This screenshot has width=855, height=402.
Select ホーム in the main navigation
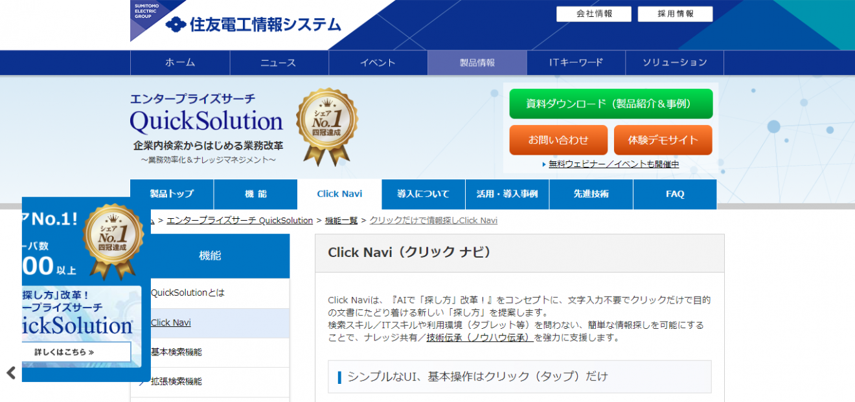tap(180, 63)
